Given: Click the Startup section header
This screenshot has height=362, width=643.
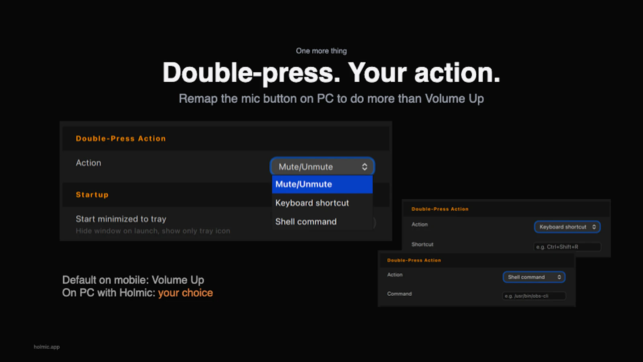Looking at the screenshot, I should click(x=92, y=195).
